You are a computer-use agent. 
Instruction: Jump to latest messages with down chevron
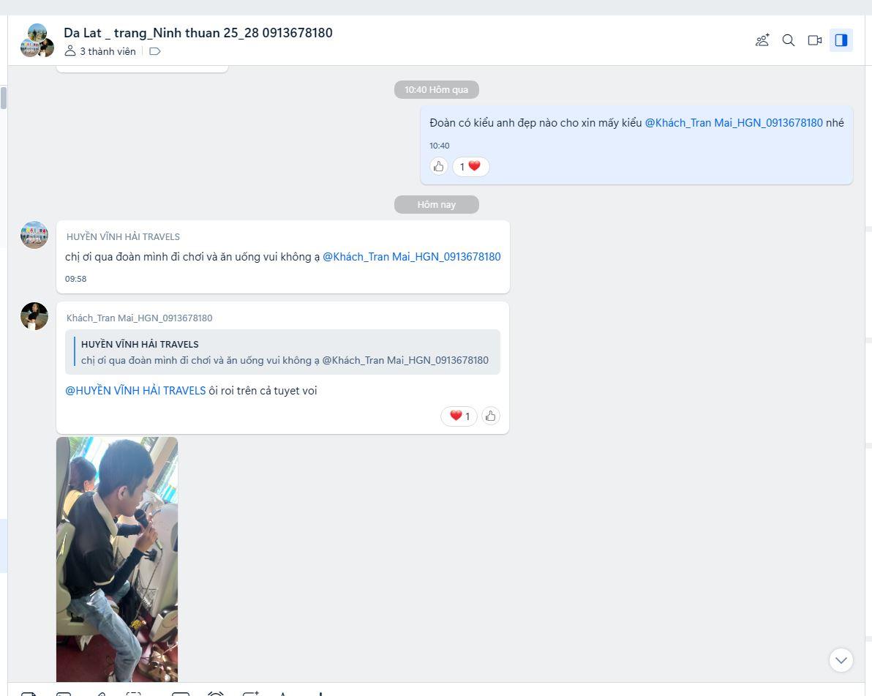pyautogui.click(x=841, y=660)
